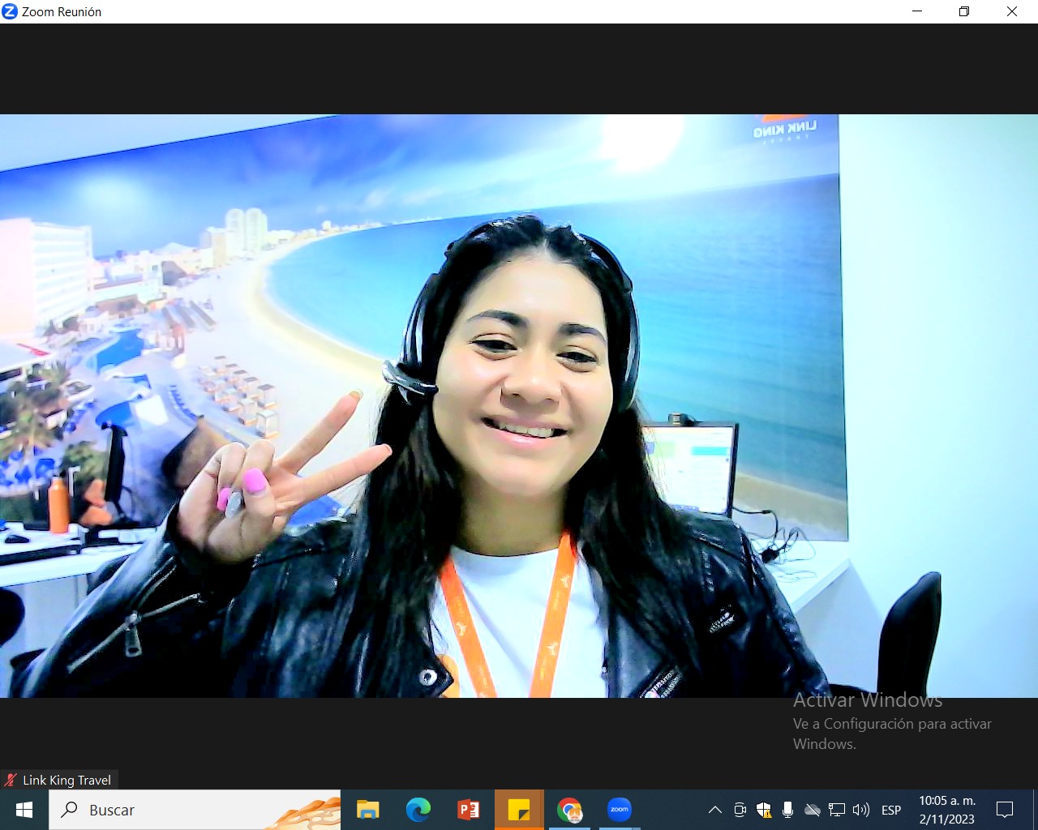Open Microsoft Edge from the taskbar

pos(418,810)
